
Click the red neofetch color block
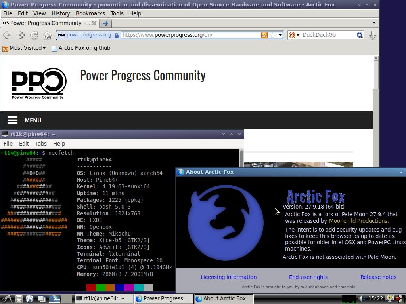point(91,287)
